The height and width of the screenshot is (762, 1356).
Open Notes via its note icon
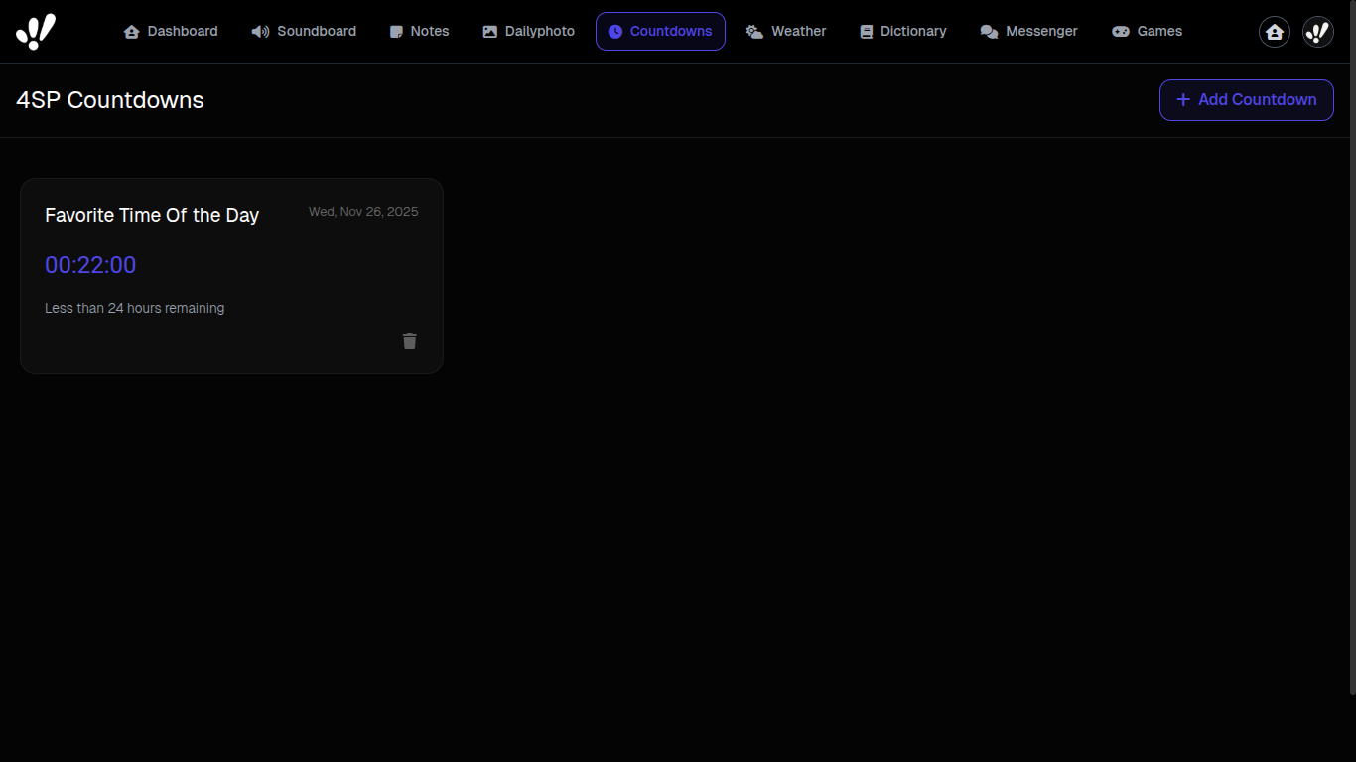tap(394, 31)
